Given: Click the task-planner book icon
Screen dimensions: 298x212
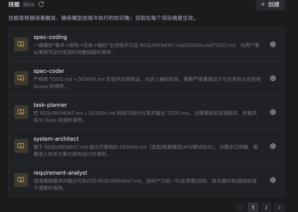Looking at the screenshot, I should pos(21,112).
